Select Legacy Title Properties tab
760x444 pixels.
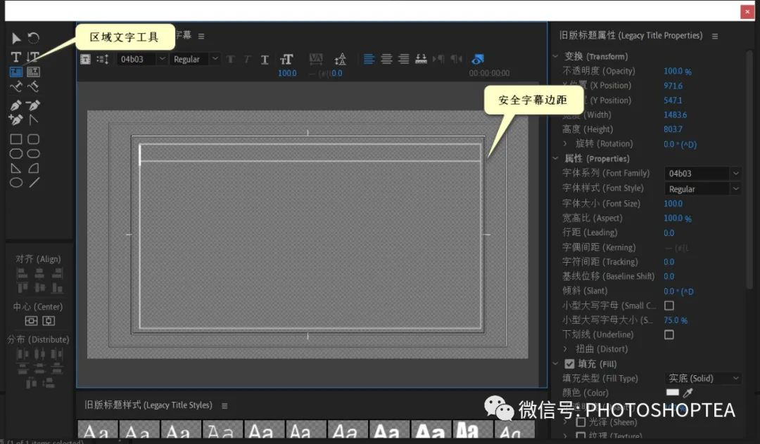(x=631, y=35)
